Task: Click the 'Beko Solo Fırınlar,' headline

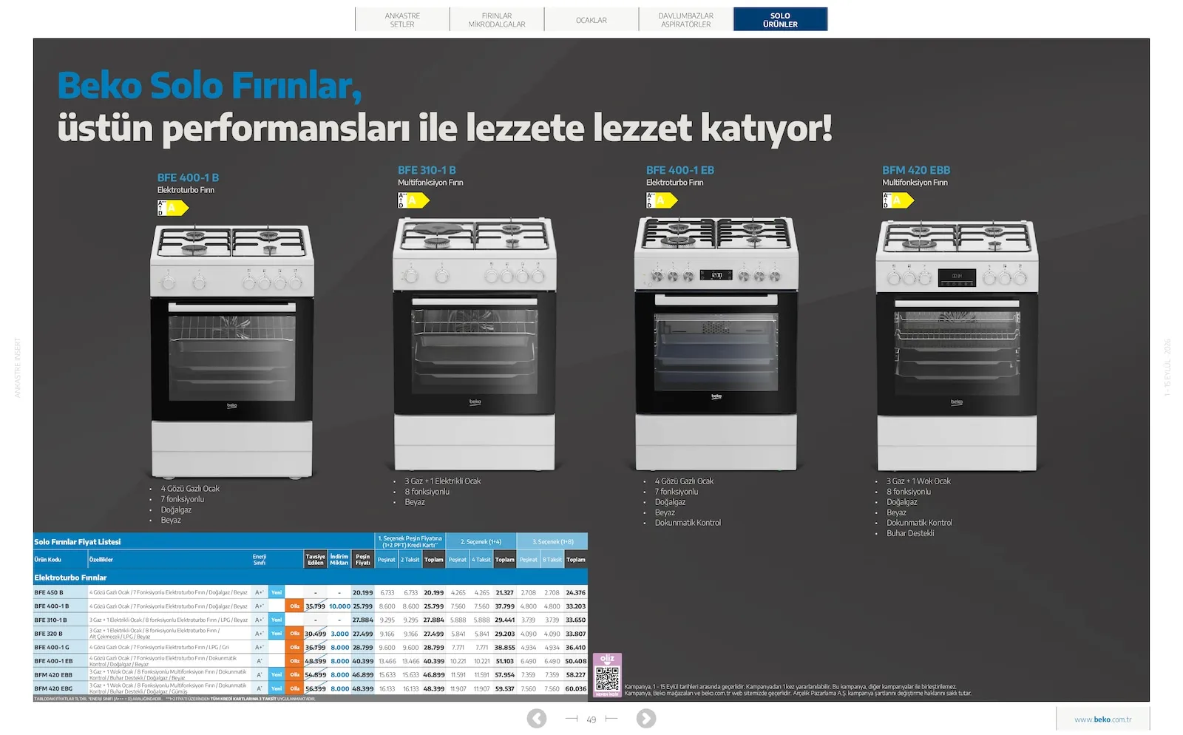Action: click(210, 86)
